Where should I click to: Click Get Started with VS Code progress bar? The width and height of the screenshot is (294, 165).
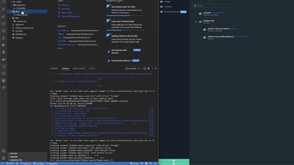click(126, 16)
